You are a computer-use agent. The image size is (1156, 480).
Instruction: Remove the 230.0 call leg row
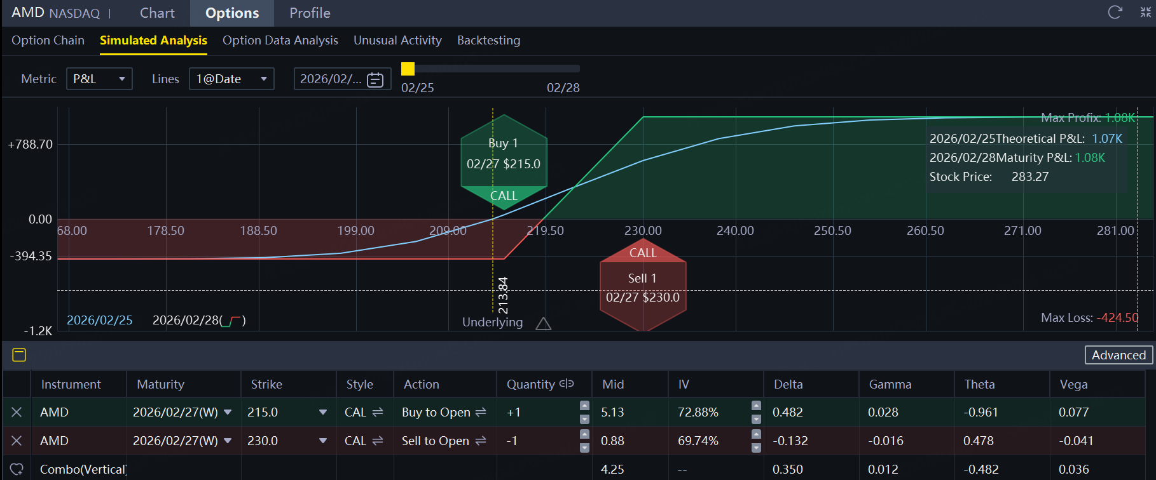pos(17,441)
